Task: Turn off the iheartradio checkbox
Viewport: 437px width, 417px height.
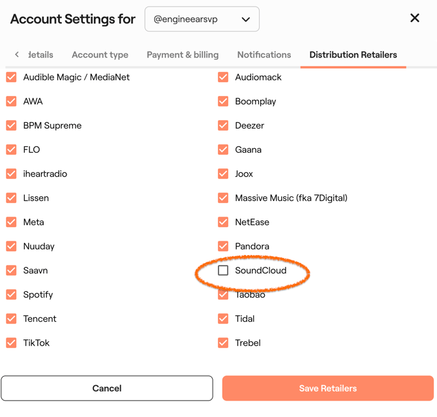Action: [12, 174]
